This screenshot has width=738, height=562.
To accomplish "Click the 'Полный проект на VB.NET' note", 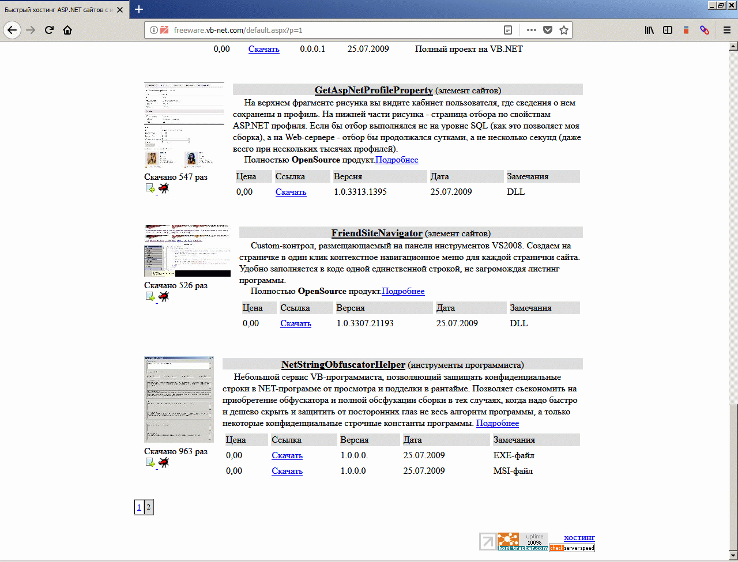I will pos(469,49).
